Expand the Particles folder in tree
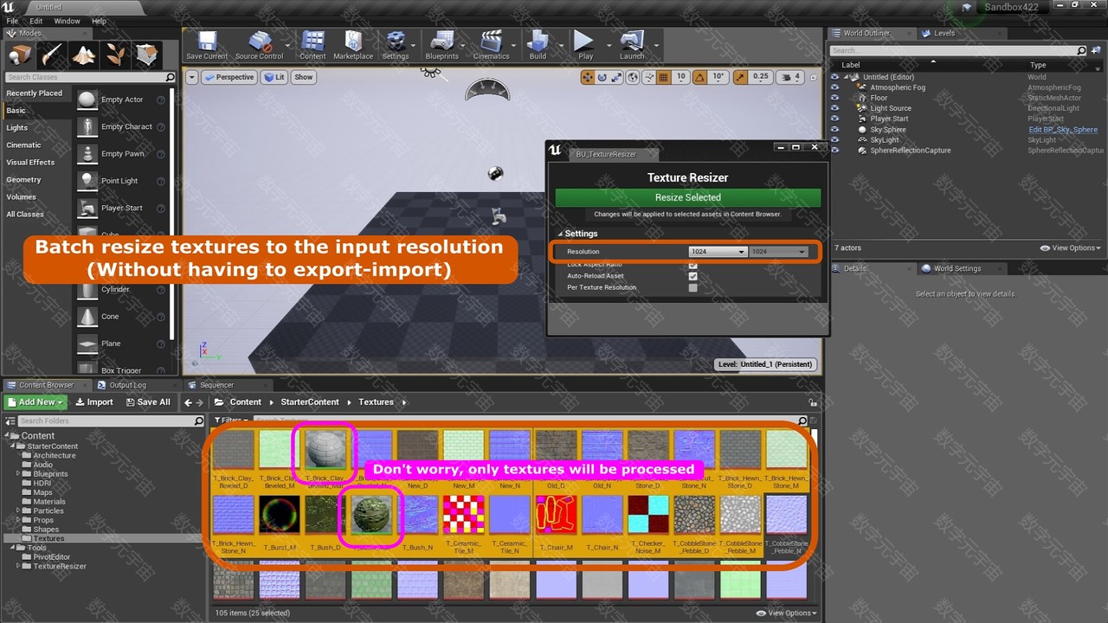1108x623 pixels. click(x=18, y=511)
